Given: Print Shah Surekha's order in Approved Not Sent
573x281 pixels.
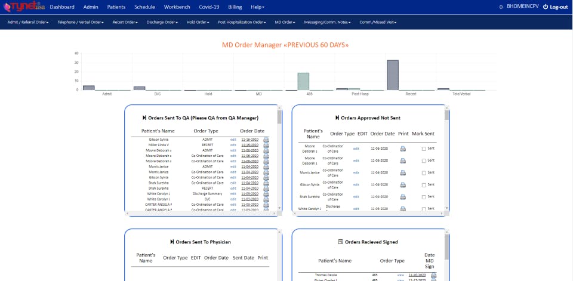Looking at the screenshot, I should point(403,197).
